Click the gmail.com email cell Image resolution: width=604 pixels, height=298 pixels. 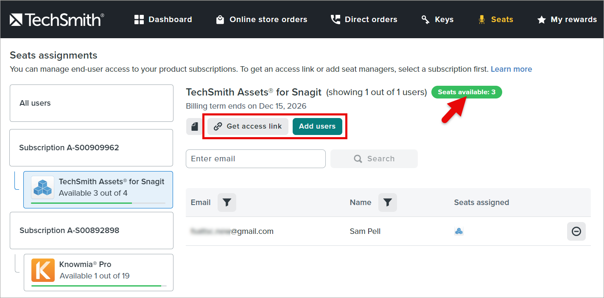pyautogui.click(x=232, y=231)
